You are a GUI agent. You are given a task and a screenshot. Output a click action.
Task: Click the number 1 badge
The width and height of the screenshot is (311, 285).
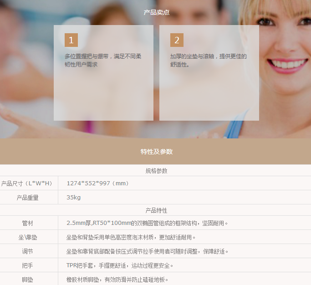[x=71, y=40]
